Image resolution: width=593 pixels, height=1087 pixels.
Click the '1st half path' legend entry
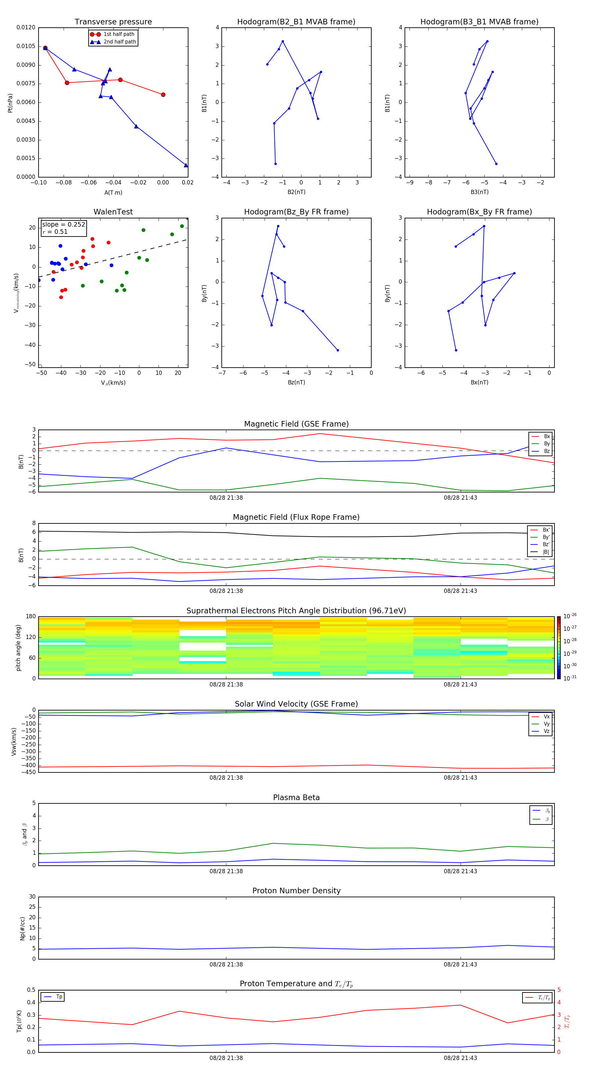pos(112,34)
